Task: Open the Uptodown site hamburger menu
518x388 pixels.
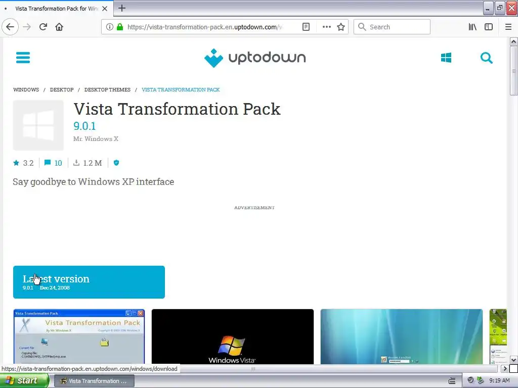Action: click(23, 58)
